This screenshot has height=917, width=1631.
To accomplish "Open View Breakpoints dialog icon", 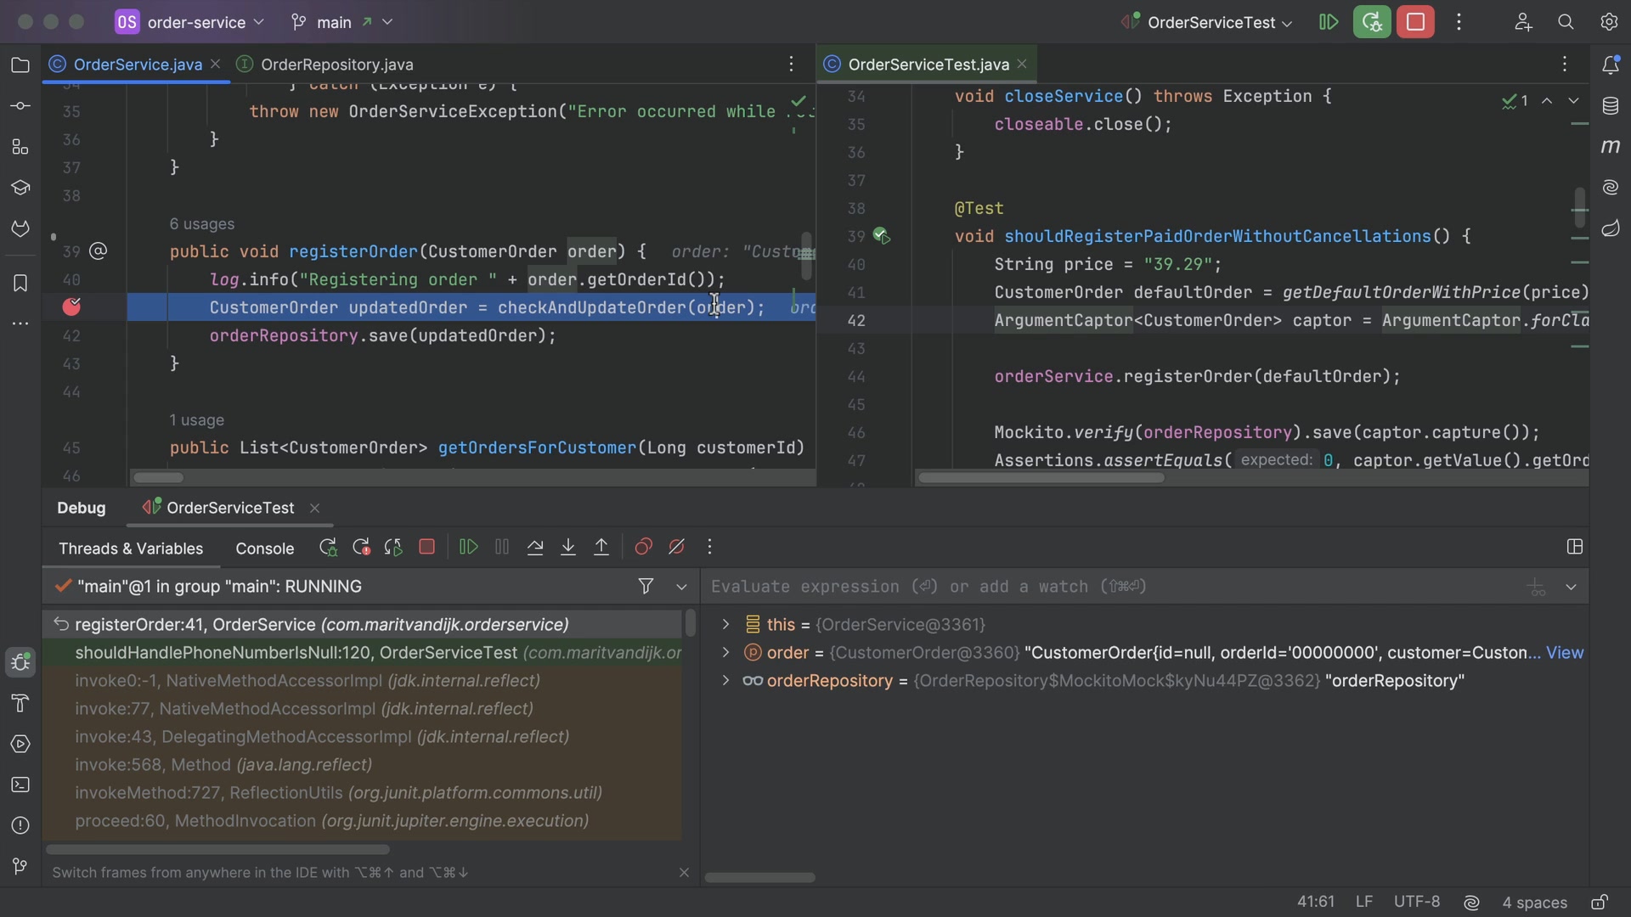I will [643, 548].
